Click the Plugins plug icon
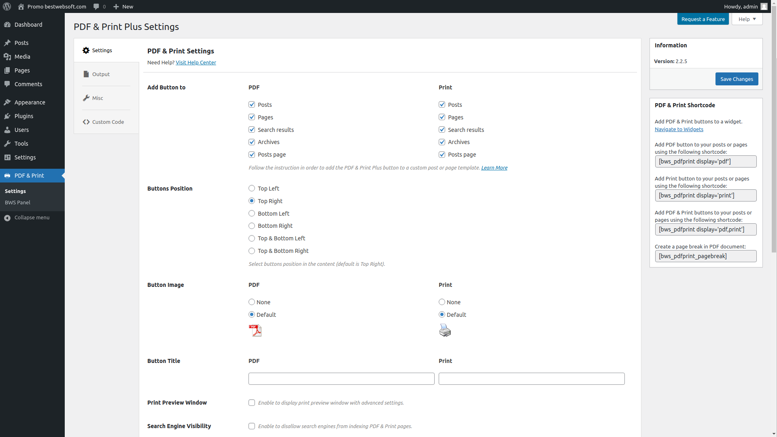The image size is (777, 437). 7,116
